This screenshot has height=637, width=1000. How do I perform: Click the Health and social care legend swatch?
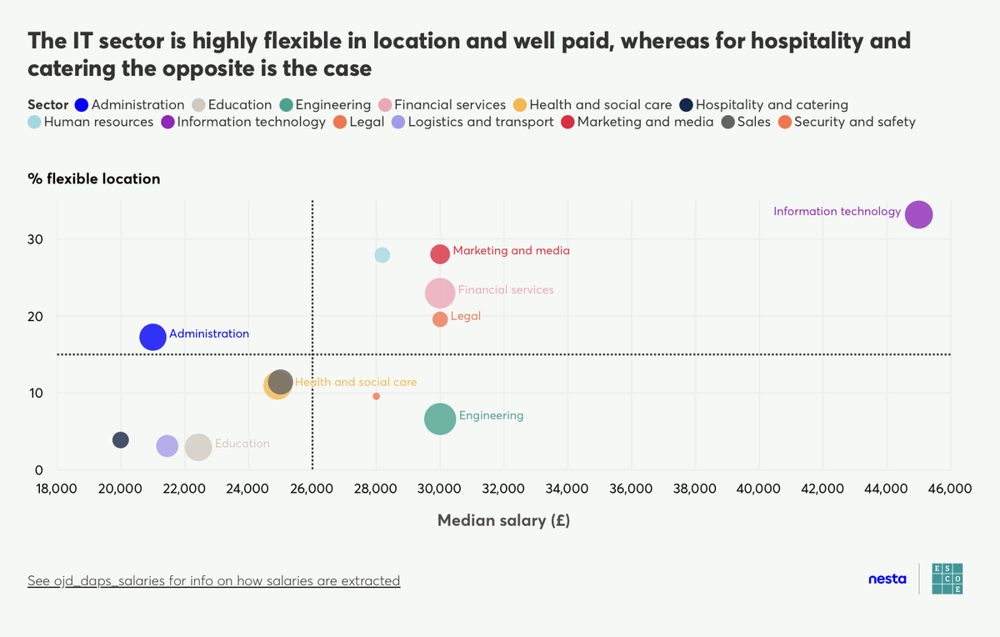[x=519, y=105]
